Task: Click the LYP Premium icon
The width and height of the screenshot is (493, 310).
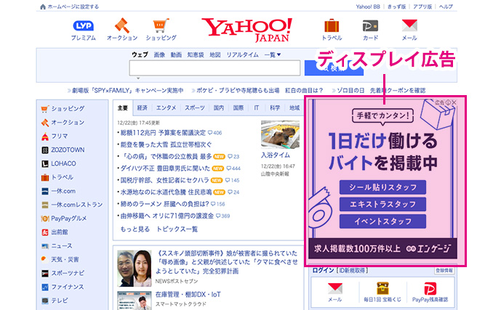Action: 83,26
